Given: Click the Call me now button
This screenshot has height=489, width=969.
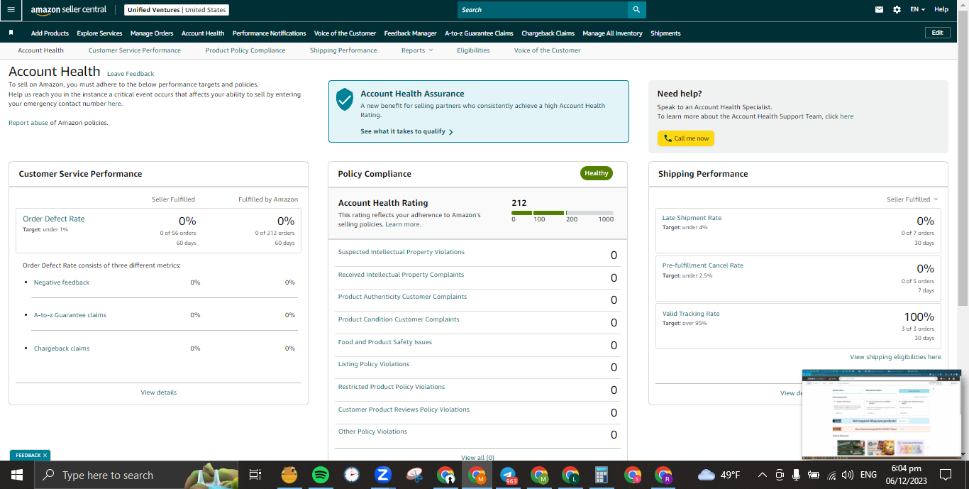Looking at the screenshot, I should 685,138.
